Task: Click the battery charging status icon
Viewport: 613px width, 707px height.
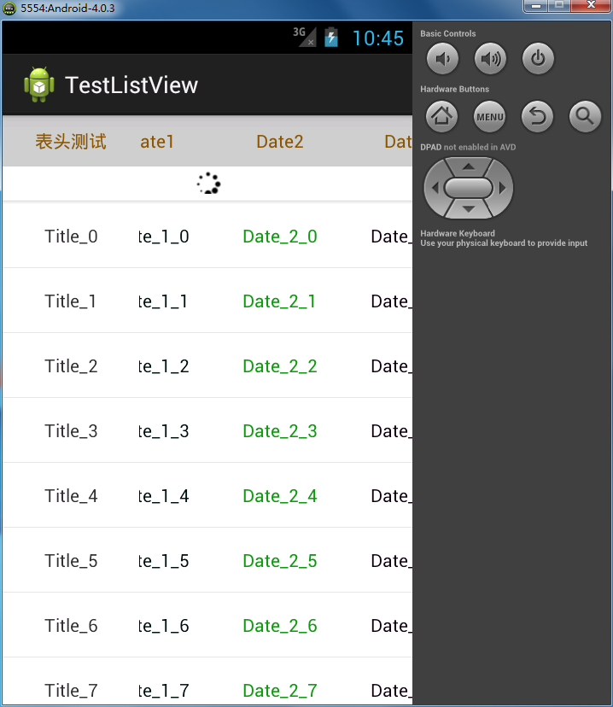Action: 331,38
